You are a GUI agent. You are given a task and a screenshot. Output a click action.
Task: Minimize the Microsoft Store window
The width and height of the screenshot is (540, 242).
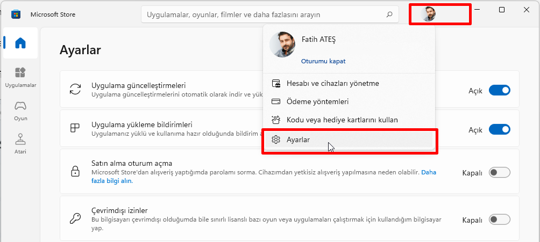pyautogui.click(x=477, y=10)
